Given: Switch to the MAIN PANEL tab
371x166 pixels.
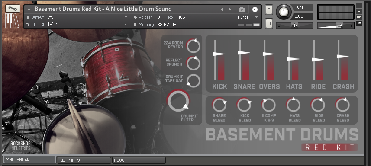Looking at the screenshot, I should 29,160.
